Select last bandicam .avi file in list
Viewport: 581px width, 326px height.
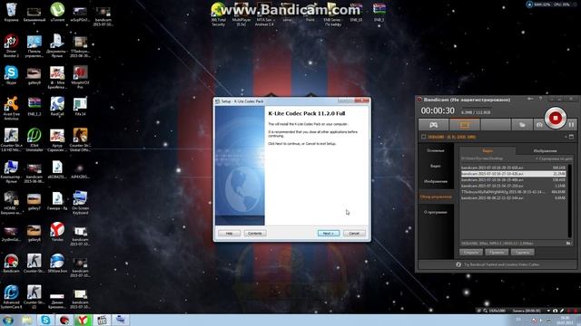[x=513, y=198]
